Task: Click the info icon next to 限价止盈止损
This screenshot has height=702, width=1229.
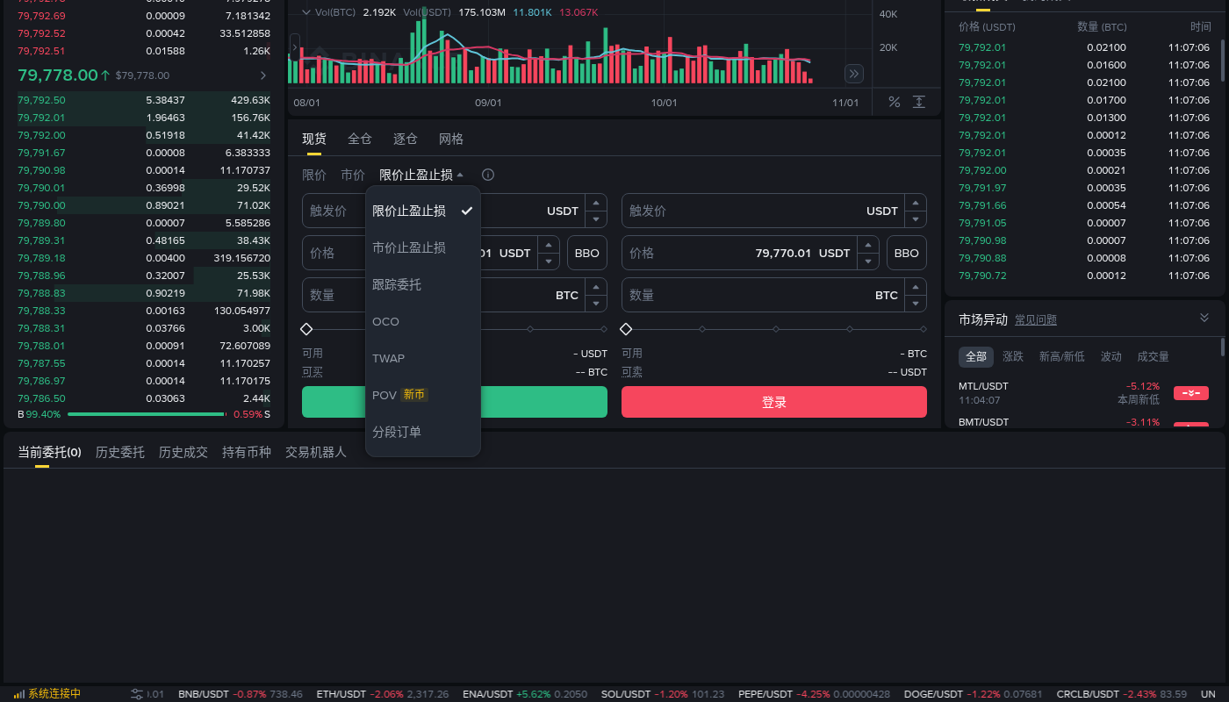Action: pos(488,175)
